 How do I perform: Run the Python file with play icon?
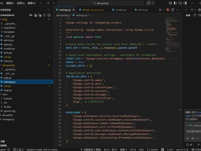[160, 10]
